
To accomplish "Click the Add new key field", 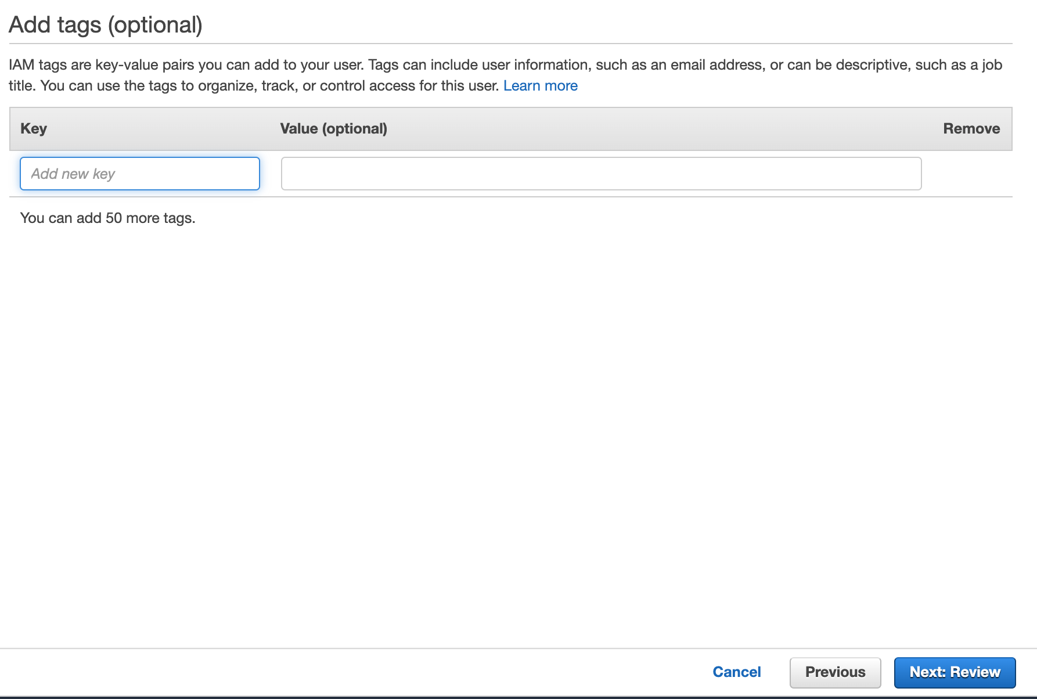I will click(139, 174).
